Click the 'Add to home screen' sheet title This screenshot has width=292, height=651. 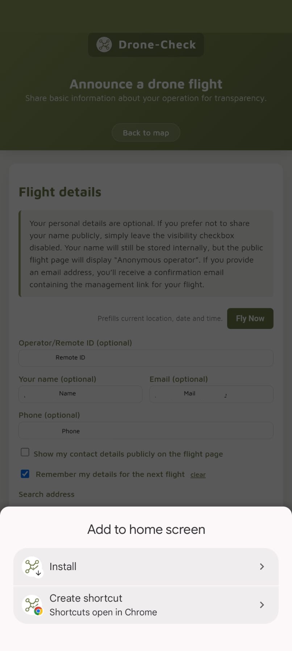click(146, 529)
